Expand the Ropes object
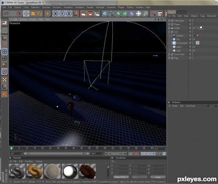Viewport: 218px width, 184px height. pos(169,24)
